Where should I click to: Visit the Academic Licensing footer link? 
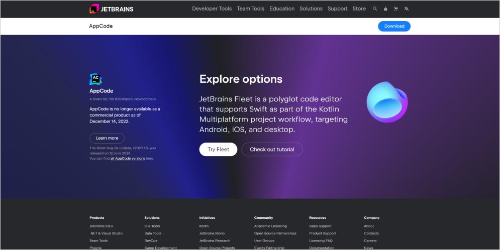pos(270,226)
